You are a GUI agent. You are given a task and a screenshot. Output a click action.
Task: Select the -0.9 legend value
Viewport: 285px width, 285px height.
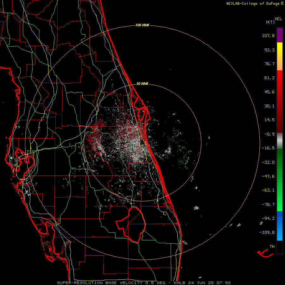point(269,134)
